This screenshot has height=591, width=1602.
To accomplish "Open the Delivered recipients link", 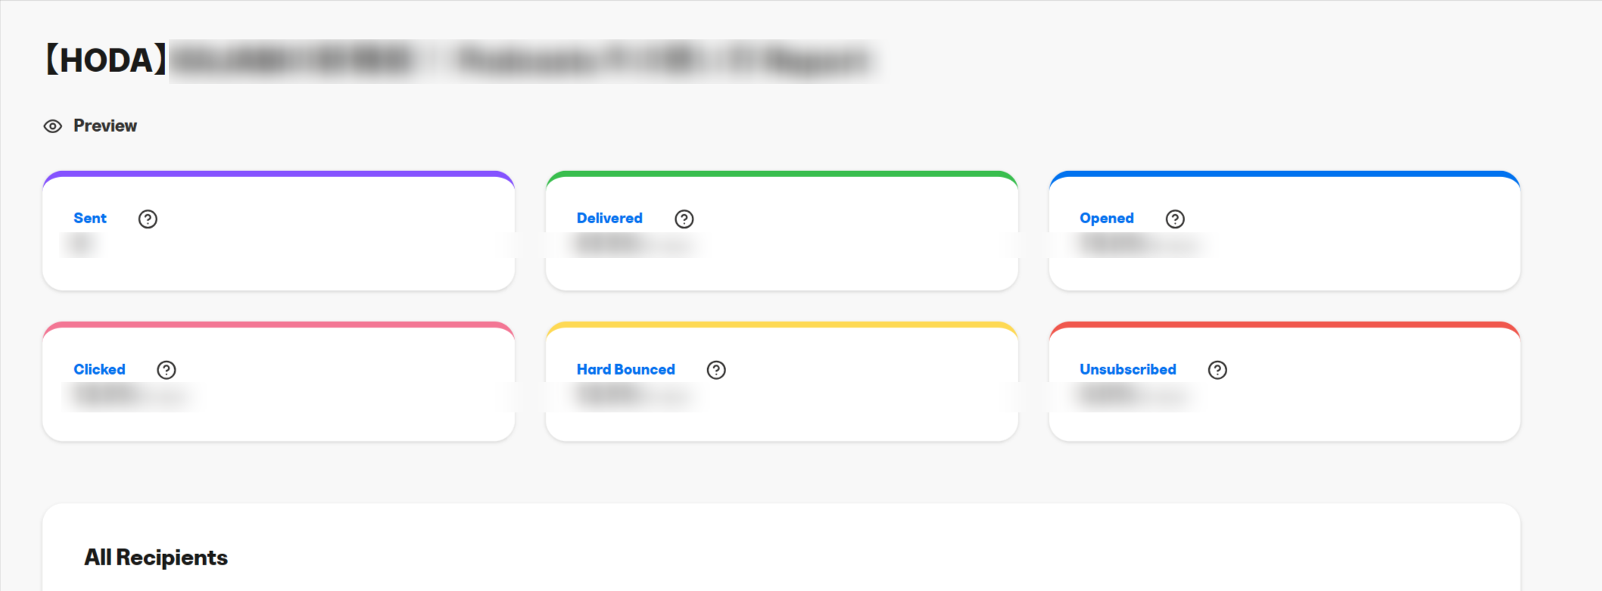I will click(609, 218).
